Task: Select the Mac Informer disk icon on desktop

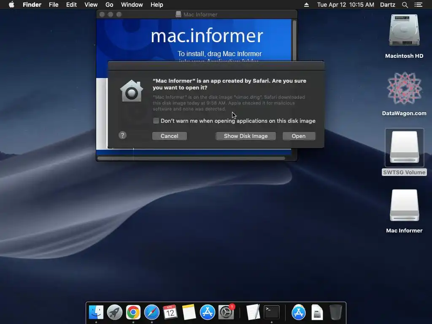Action: (404, 205)
